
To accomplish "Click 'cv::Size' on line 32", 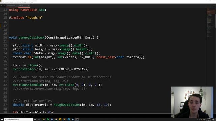I will pyautogui.click(x=67, y=85).
